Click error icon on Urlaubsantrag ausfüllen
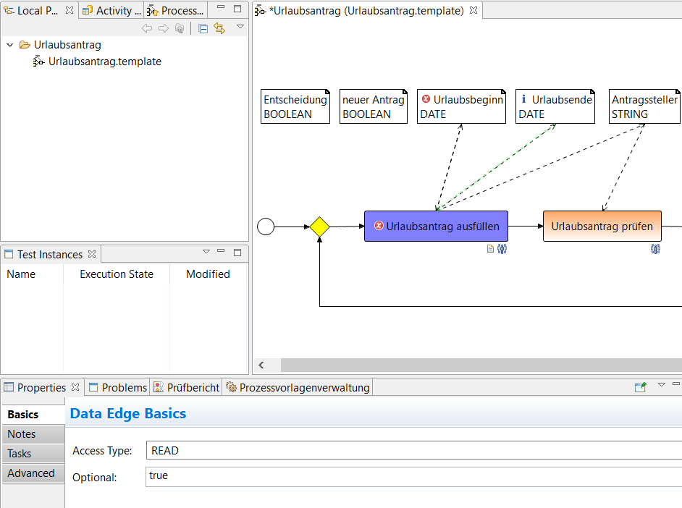 click(x=379, y=226)
